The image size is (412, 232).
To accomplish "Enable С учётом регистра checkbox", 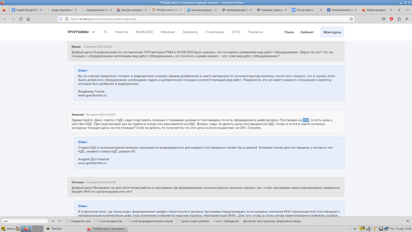I will (96, 221).
